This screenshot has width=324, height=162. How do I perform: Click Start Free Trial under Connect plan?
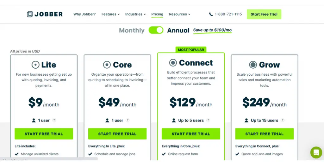pyautogui.click(x=191, y=134)
